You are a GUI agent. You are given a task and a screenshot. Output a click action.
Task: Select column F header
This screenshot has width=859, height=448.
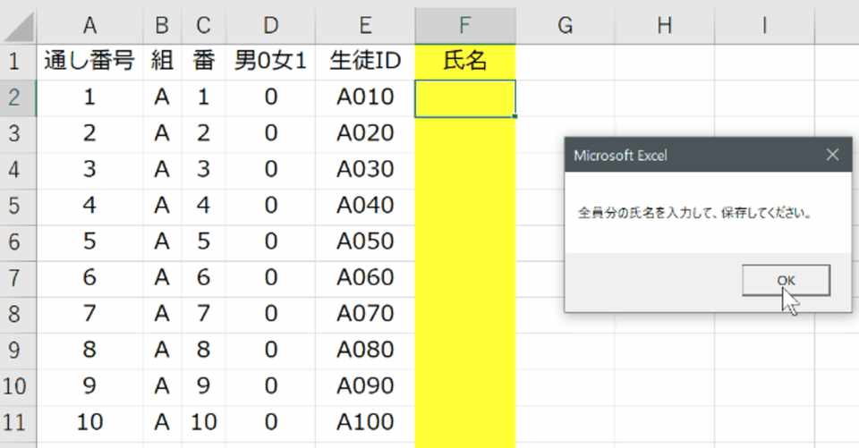[x=465, y=26]
